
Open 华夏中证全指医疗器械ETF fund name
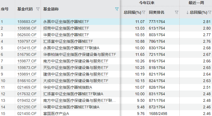tap(66, 35)
